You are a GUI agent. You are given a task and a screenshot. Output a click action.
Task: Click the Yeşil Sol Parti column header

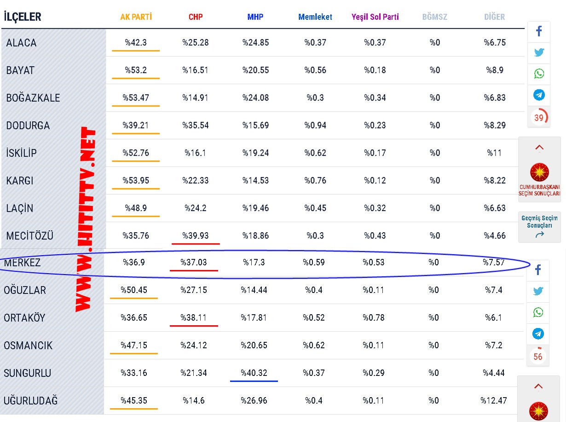point(375,17)
